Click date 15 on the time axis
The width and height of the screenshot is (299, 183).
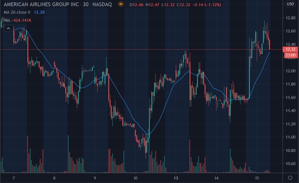point(257,178)
